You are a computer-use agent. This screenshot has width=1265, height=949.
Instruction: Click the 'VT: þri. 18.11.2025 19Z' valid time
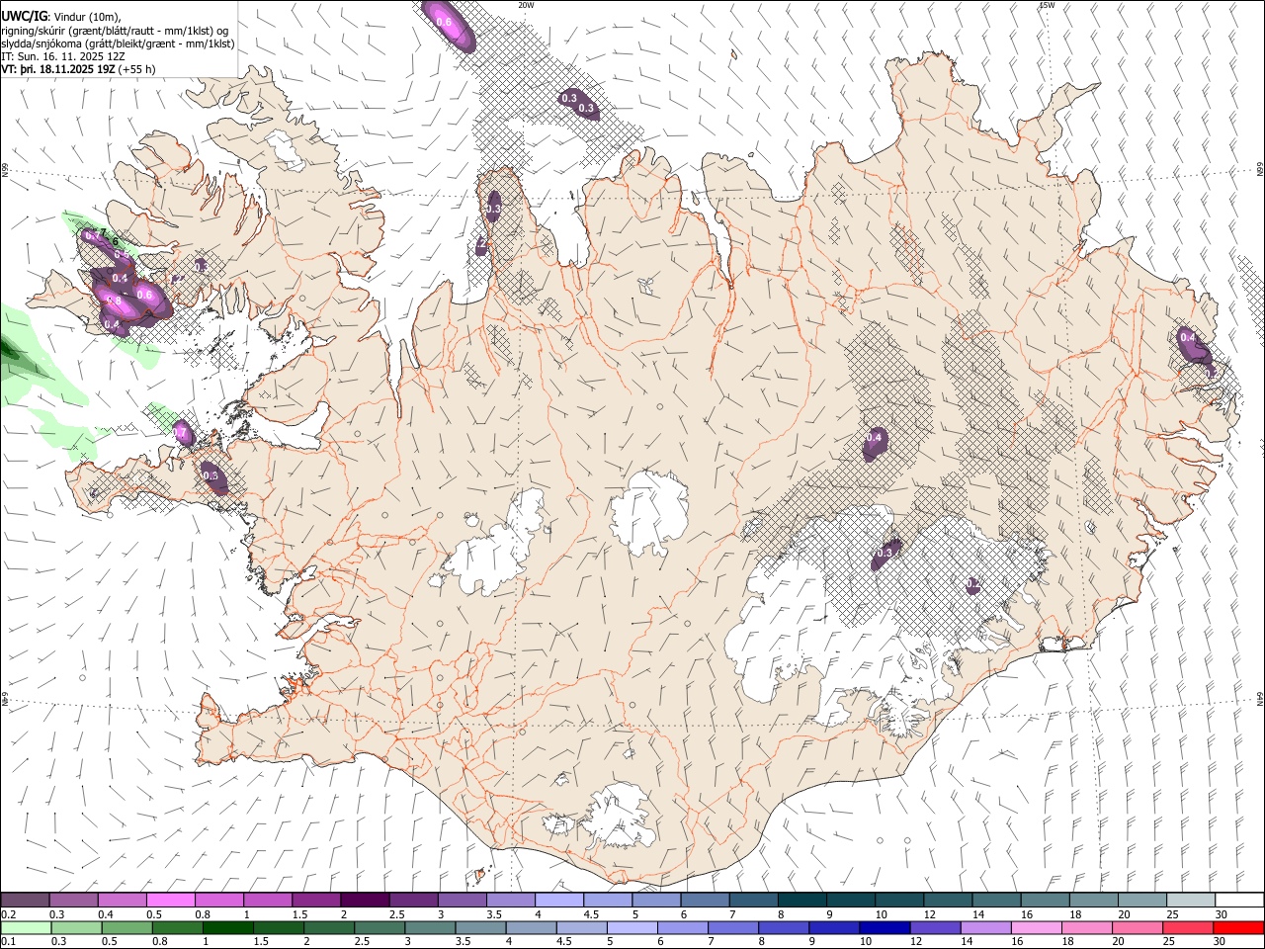[x=58, y=70]
